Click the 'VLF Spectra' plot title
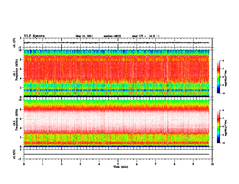 click(34, 36)
